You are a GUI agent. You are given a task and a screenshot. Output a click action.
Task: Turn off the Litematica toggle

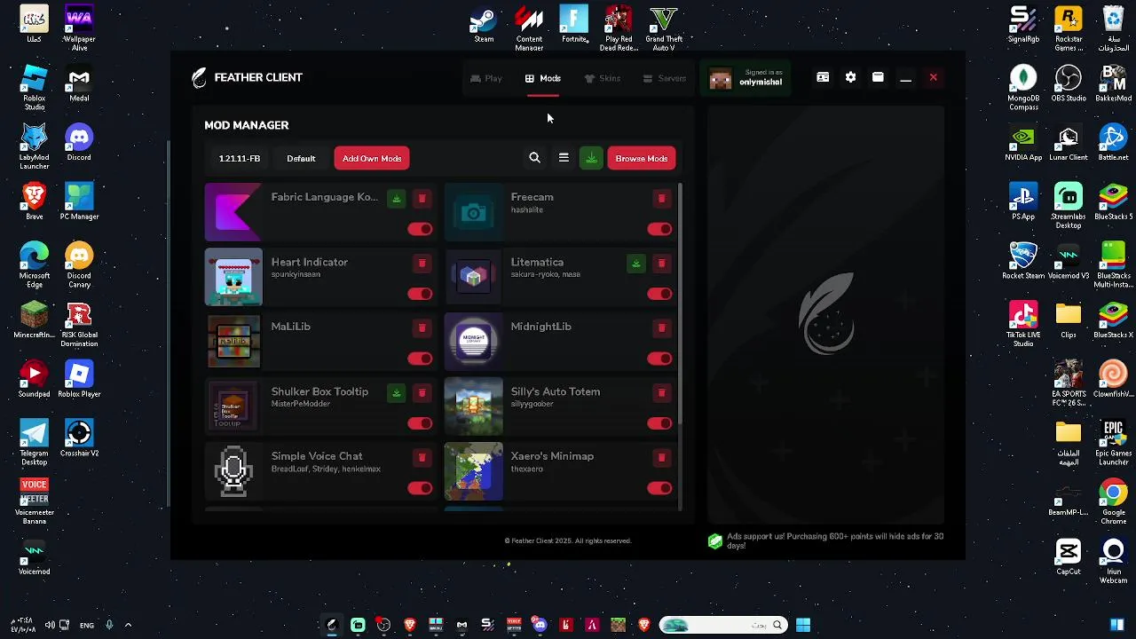(659, 294)
